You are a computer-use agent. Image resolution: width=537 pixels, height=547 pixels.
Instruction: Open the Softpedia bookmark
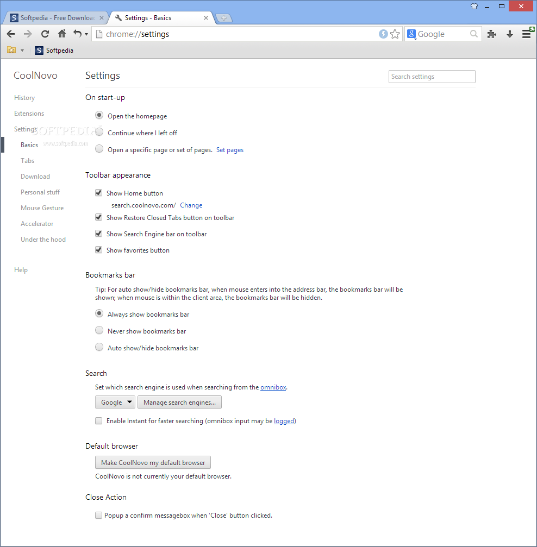click(x=54, y=50)
